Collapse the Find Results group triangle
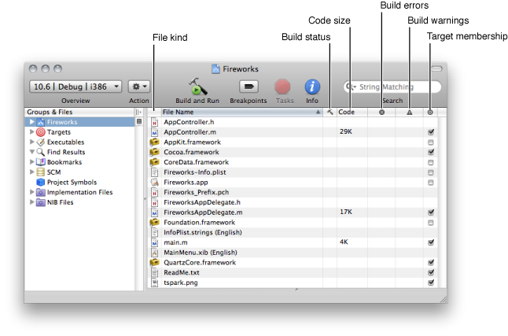 [32, 152]
